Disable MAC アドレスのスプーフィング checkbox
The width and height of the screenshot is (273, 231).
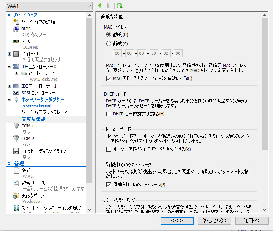tap(109, 78)
